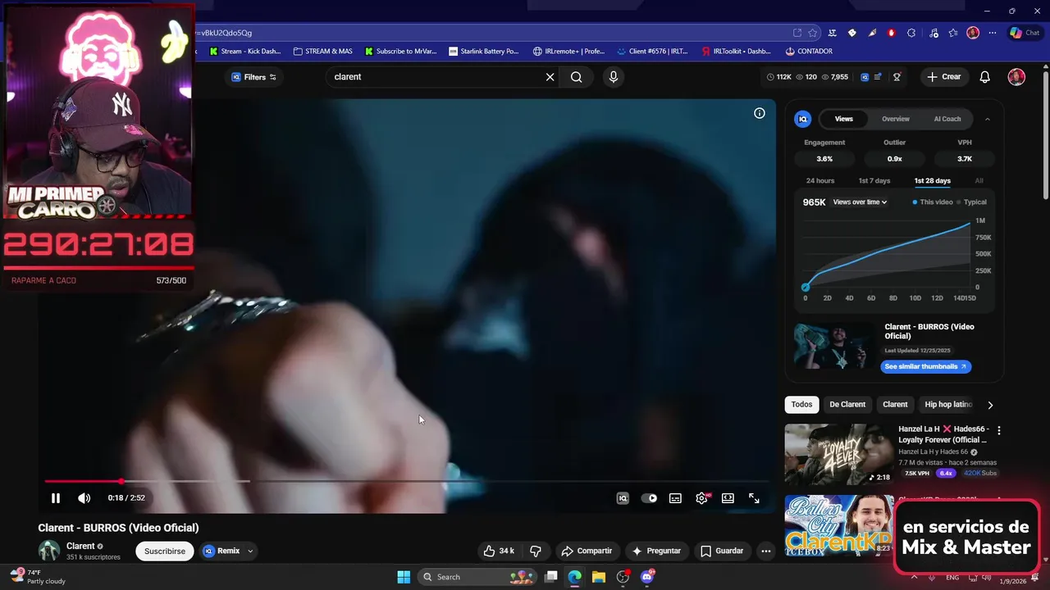Toggle the Typical legend item
1050x590 pixels.
[972, 202]
